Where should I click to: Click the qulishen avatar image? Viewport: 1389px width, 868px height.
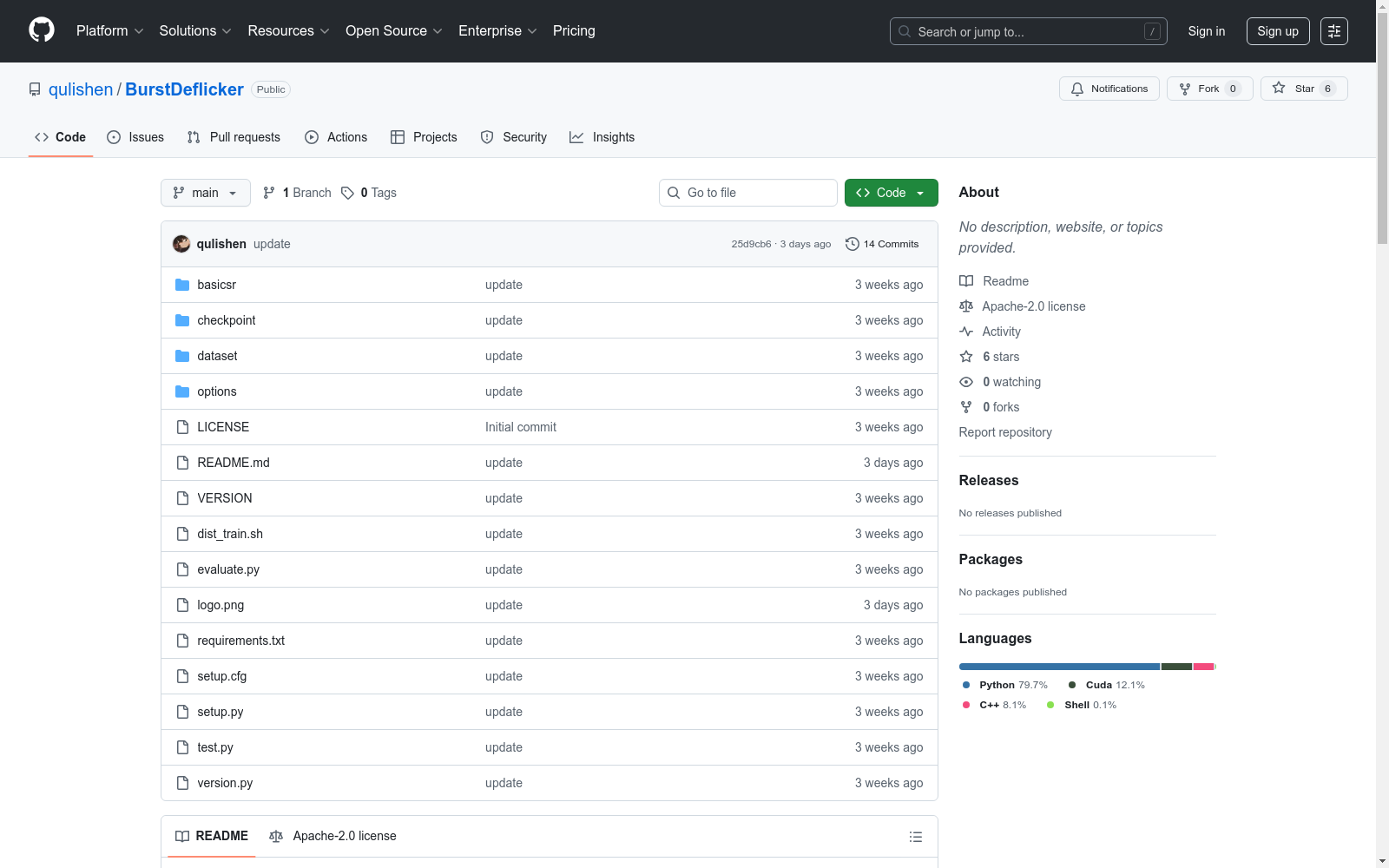[x=181, y=244]
